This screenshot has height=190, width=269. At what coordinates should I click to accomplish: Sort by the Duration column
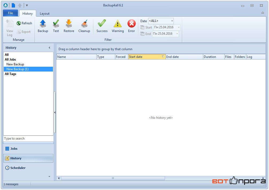pyautogui.click(x=214, y=57)
